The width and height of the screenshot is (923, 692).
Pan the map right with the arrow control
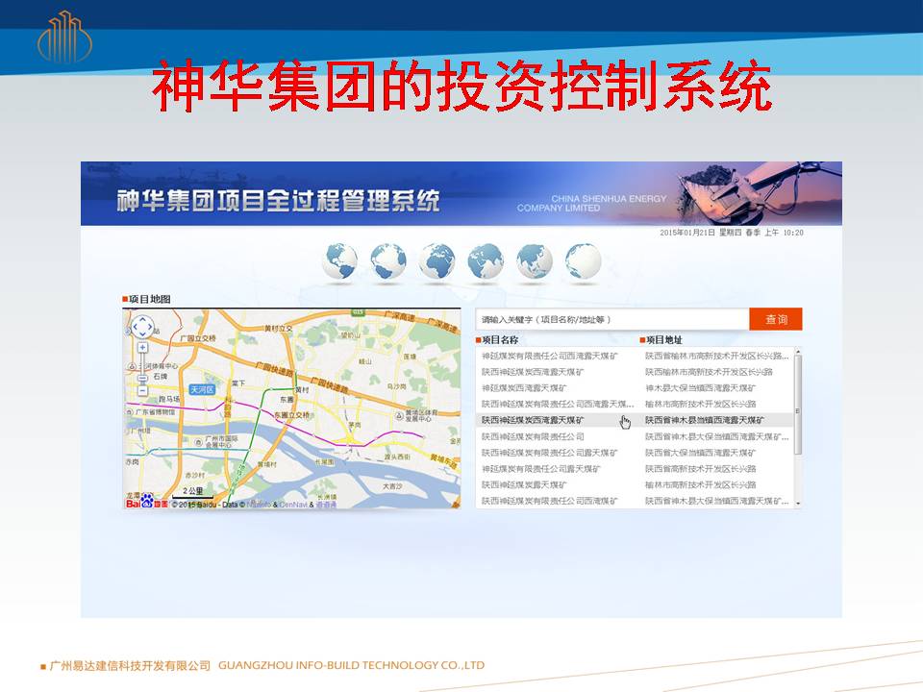tap(150, 327)
